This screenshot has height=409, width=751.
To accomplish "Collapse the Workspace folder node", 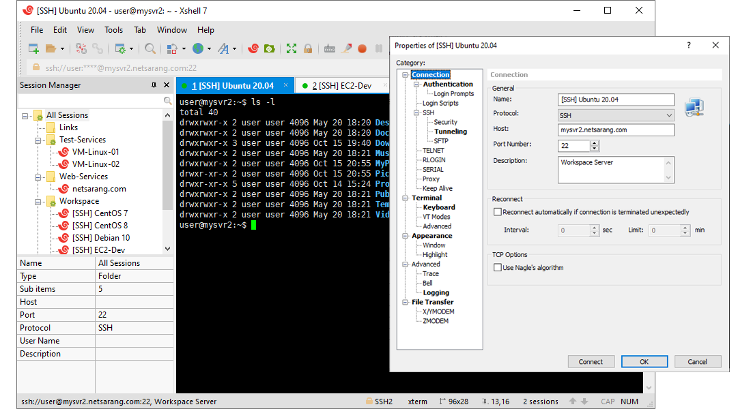I will pos(38,202).
